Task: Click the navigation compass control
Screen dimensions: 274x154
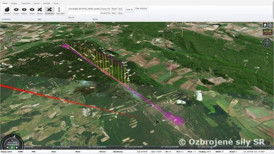Action: coord(267,42)
